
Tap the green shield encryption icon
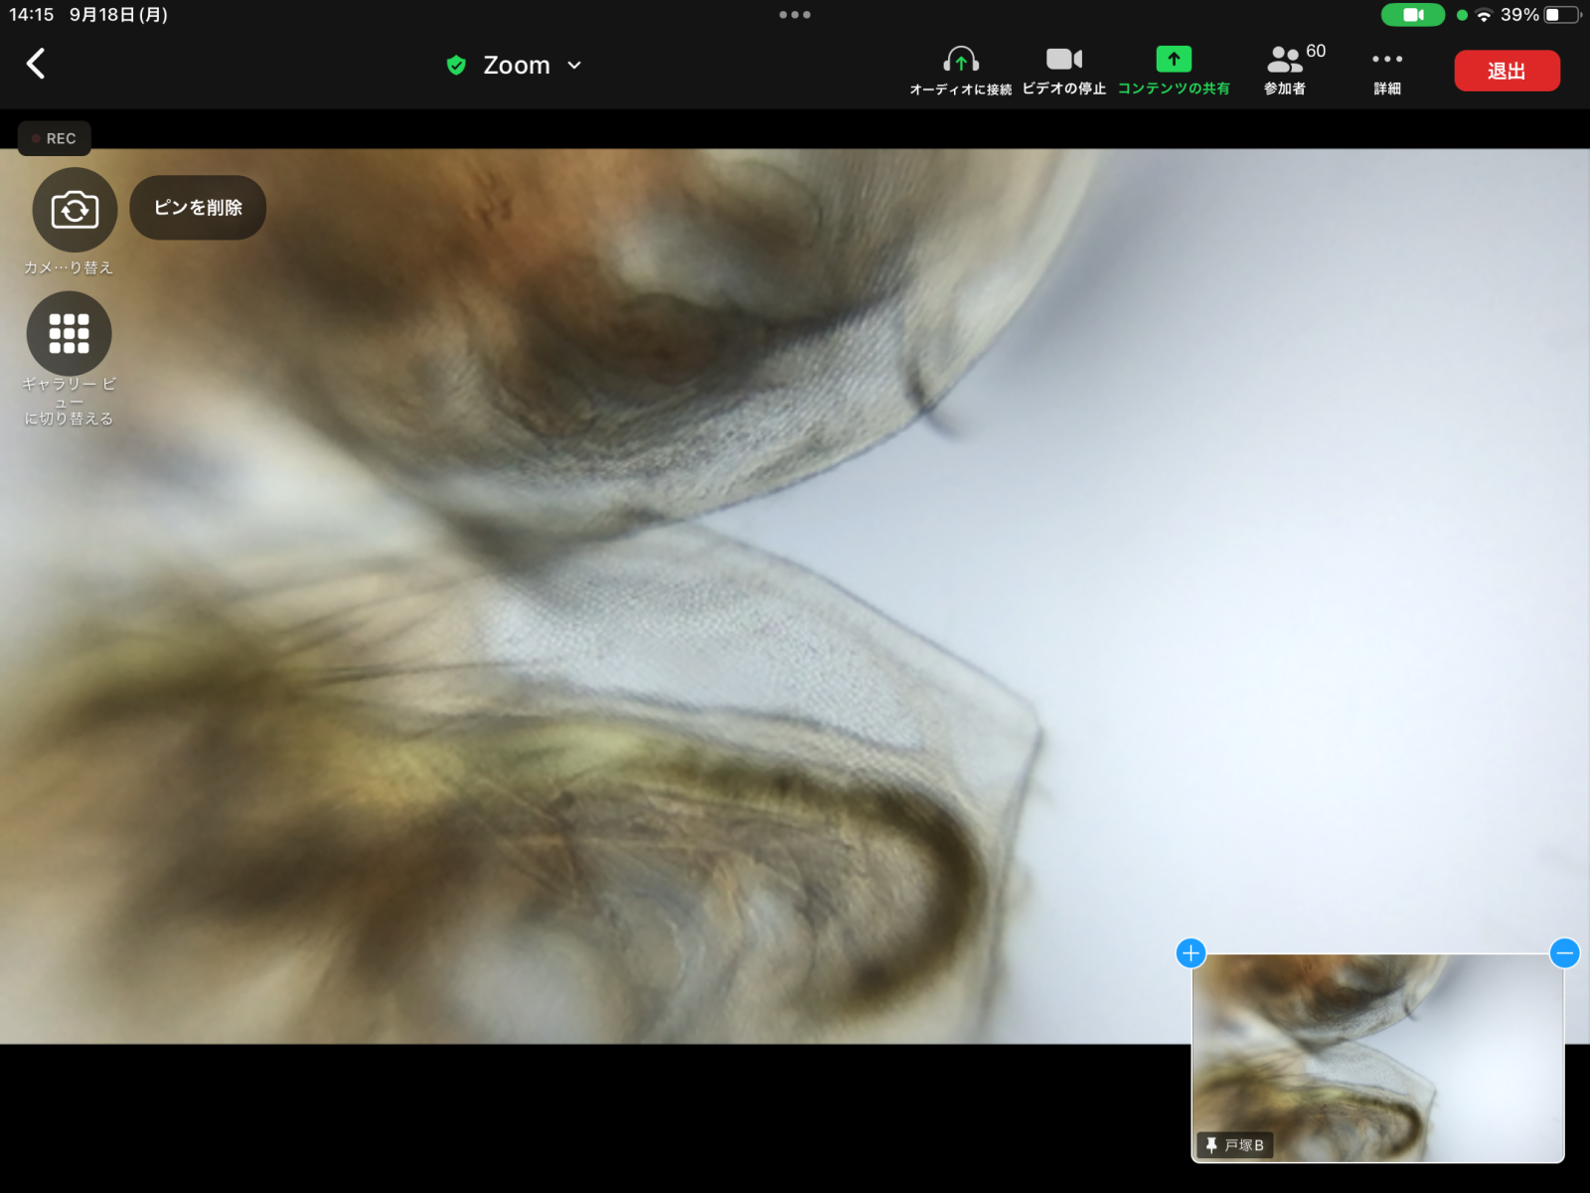[456, 66]
